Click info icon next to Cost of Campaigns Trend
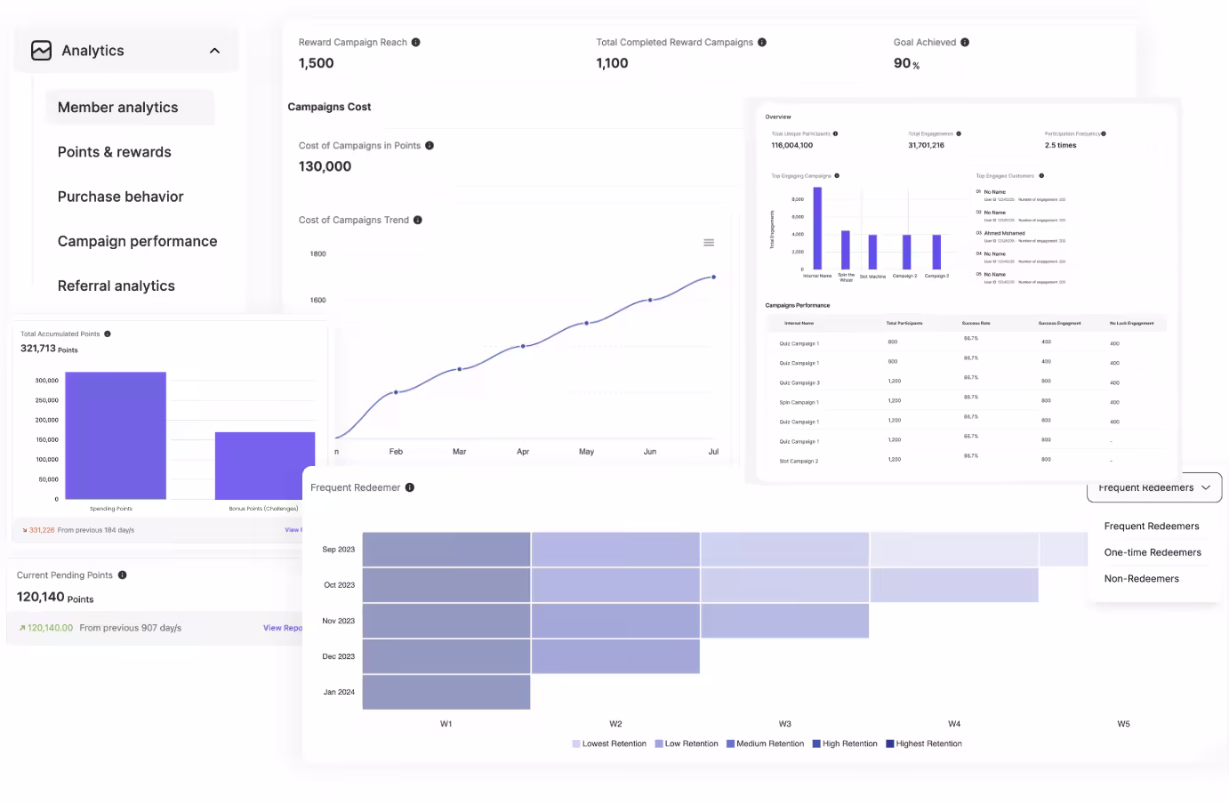This screenshot has height=804, width=1229. point(418,221)
